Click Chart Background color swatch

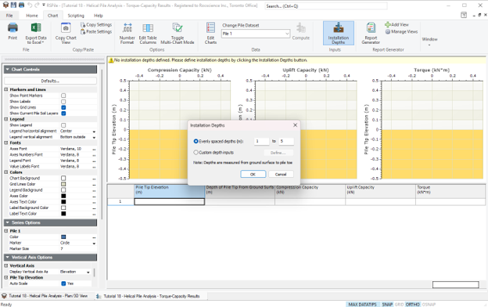[x=63, y=179]
